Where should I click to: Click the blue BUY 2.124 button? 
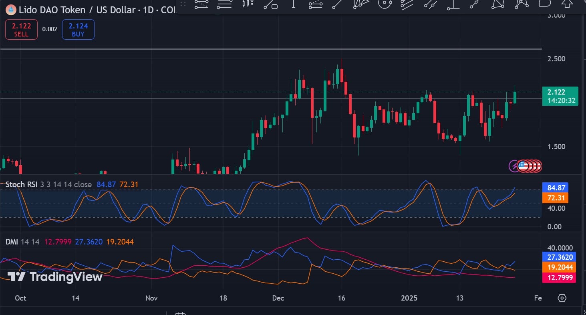coord(78,30)
